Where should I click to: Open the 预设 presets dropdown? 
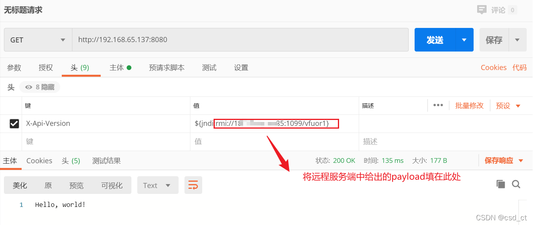pyautogui.click(x=508, y=105)
